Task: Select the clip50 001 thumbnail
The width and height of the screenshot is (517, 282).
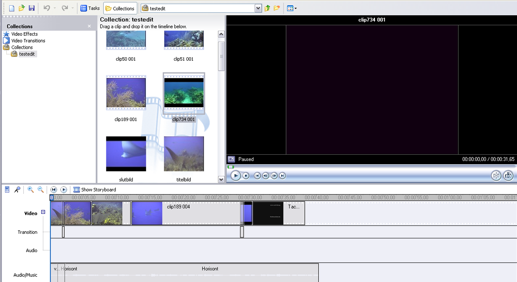Action: pyautogui.click(x=126, y=41)
